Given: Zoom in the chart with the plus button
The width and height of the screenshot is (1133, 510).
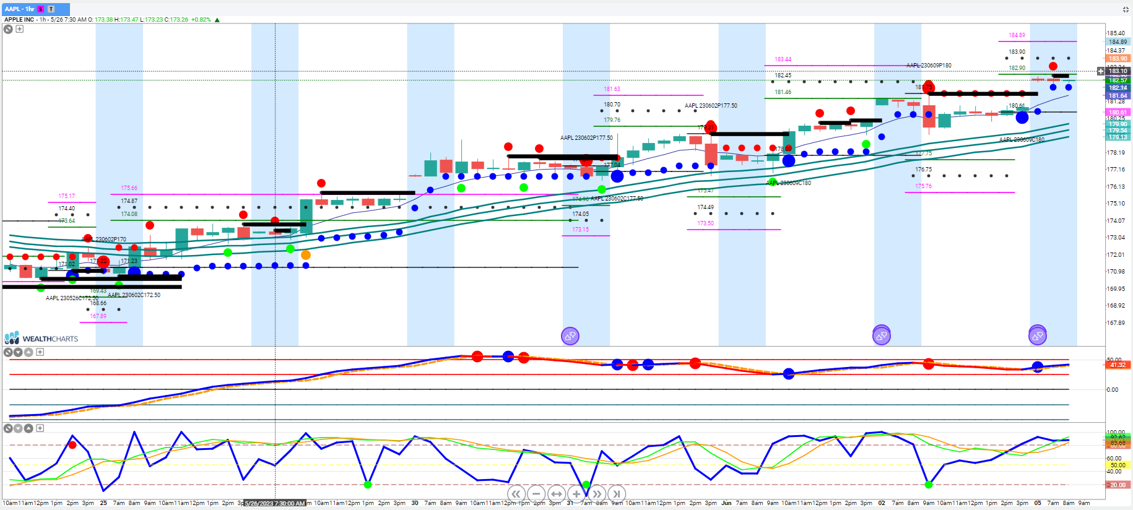Looking at the screenshot, I should [x=576, y=494].
